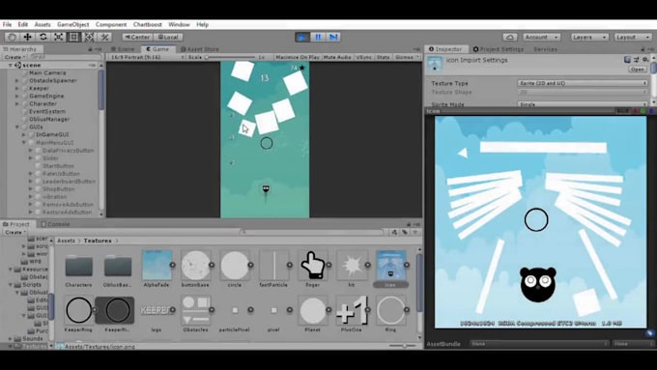Viewport: 657px width, 370px height.
Task: Select the Move tool in the toolbar
Action: pyautogui.click(x=27, y=37)
